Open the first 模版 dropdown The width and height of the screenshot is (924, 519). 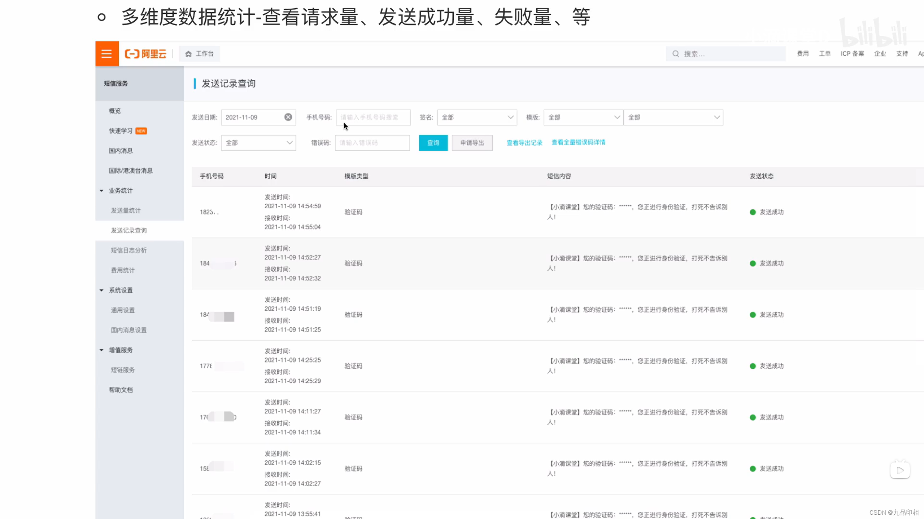click(x=583, y=117)
